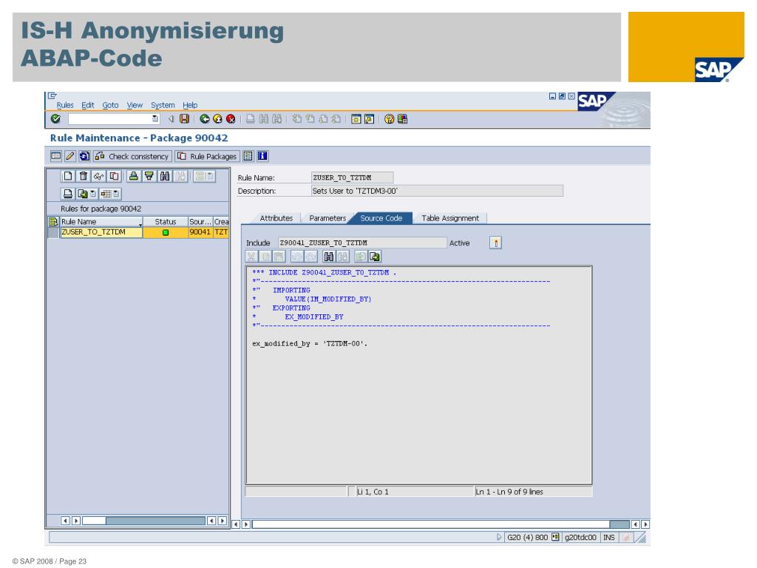Click the Display/Change pencil icon
Viewport: 757px width, 568px height.
70,156
